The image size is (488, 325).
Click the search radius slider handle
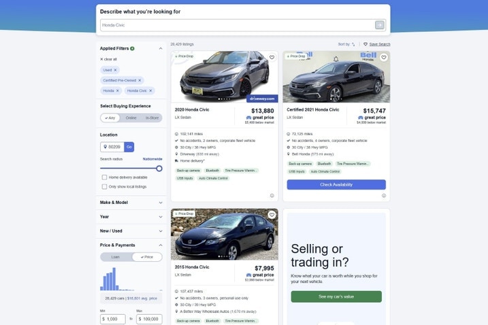(x=159, y=169)
